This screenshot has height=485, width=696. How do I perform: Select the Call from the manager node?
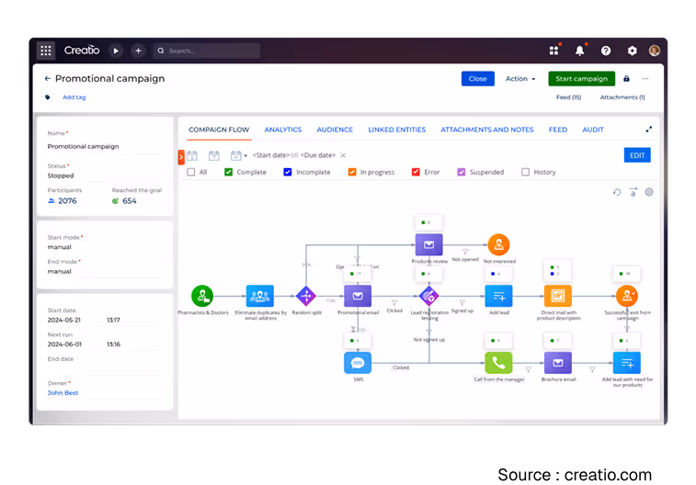pos(499,363)
